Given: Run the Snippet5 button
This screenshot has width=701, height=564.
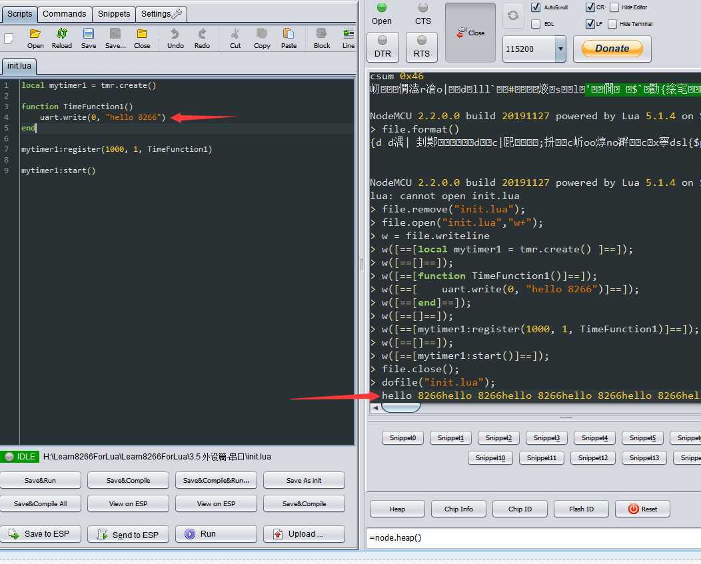Looking at the screenshot, I should click(x=642, y=438).
